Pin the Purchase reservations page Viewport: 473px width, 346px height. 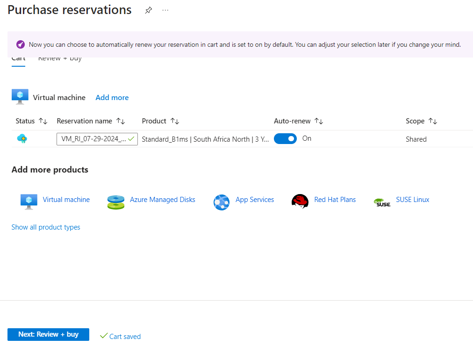click(148, 10)
